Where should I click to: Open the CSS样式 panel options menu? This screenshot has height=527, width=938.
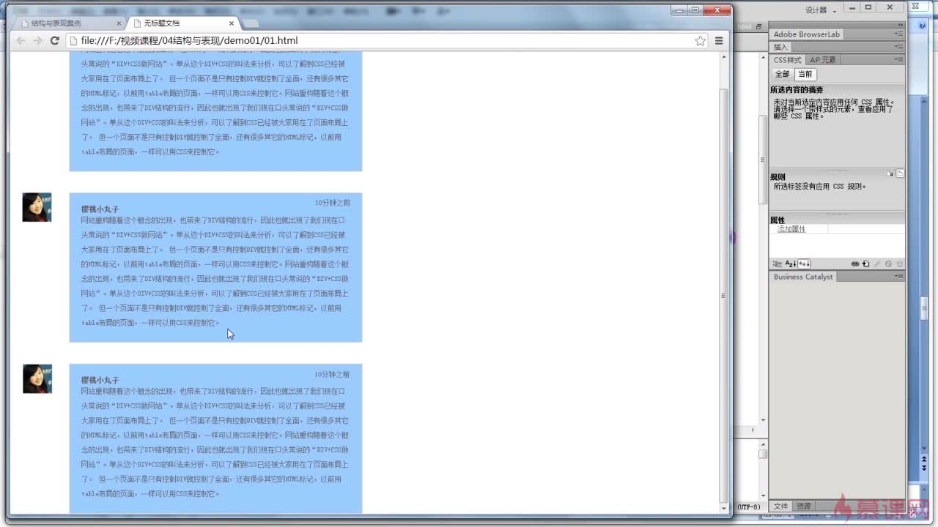click(x=898, y=60)
